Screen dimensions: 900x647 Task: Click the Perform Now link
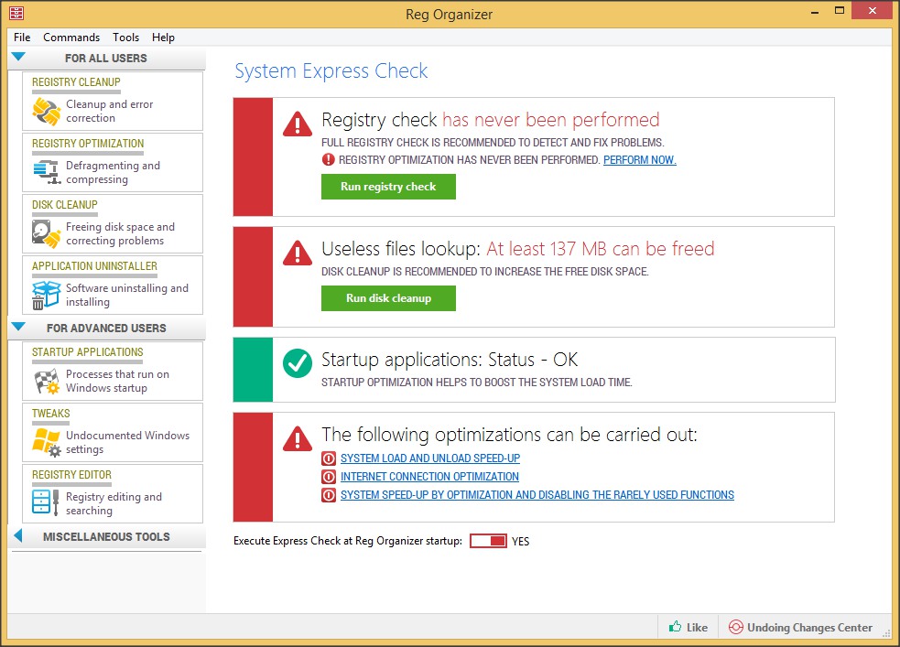[x=640, y=160]
